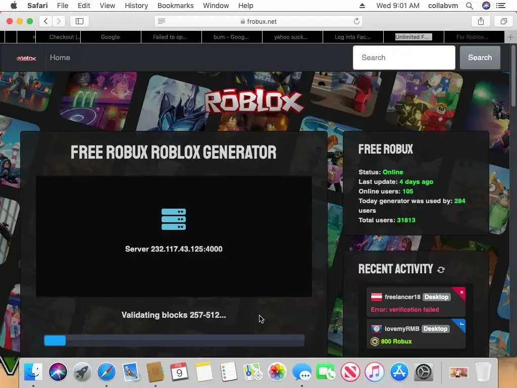Launch Siri from the dock

click(58, 372)
